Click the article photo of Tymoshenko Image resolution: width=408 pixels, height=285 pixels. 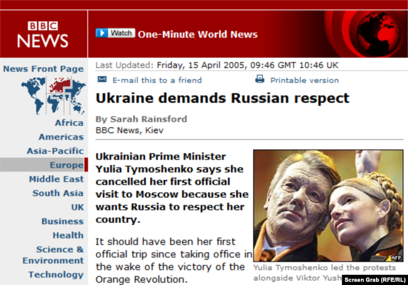point(328,206)
